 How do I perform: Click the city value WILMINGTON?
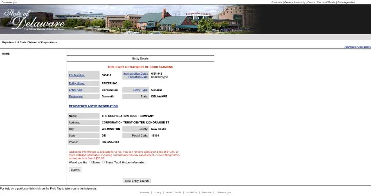111,129
